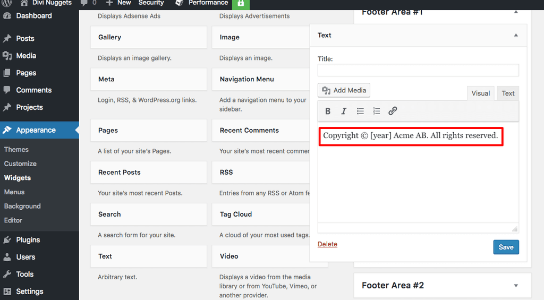Screen dimensions: 544x300
Task: Switch to the Visual editor tab
Action: (480, 93)
